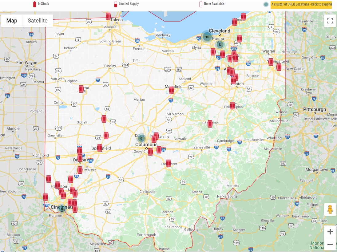This screenshot has height=252, width=337.
Task: Click the In-Stock legend icon
Action: (34, 4)
